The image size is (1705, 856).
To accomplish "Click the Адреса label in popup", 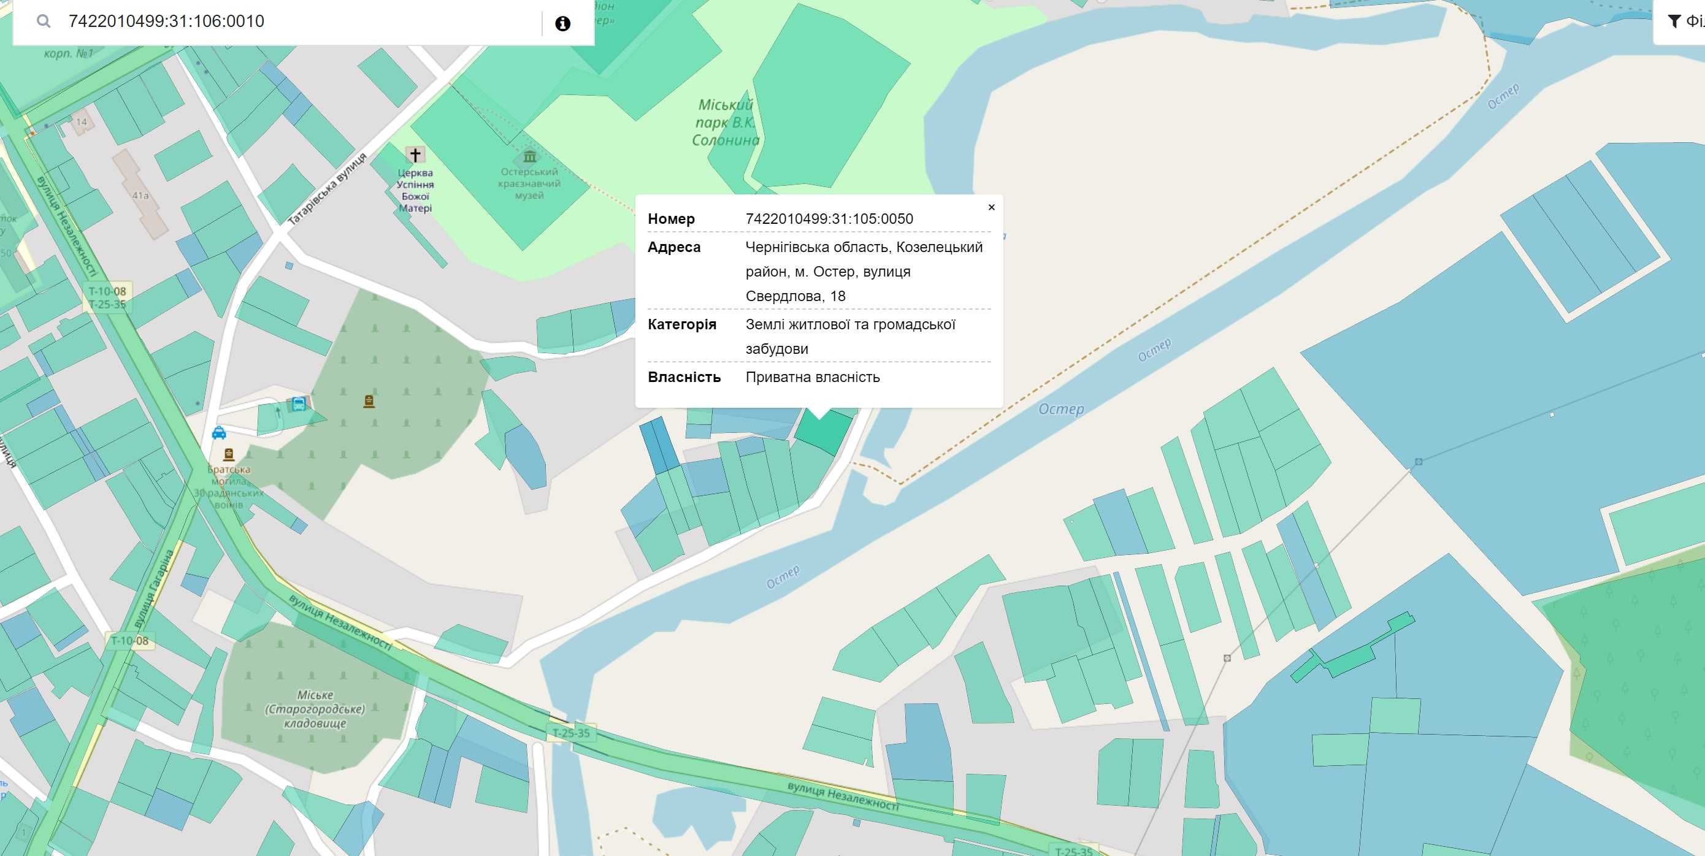I will click(674, 247).
